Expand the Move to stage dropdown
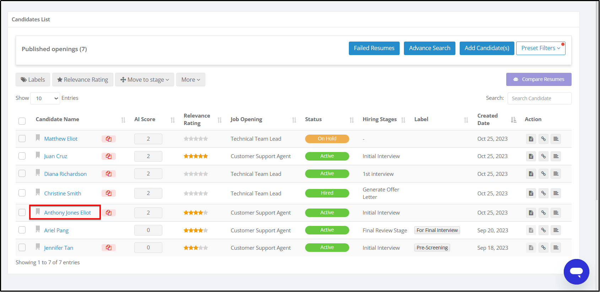 (145, 80)
